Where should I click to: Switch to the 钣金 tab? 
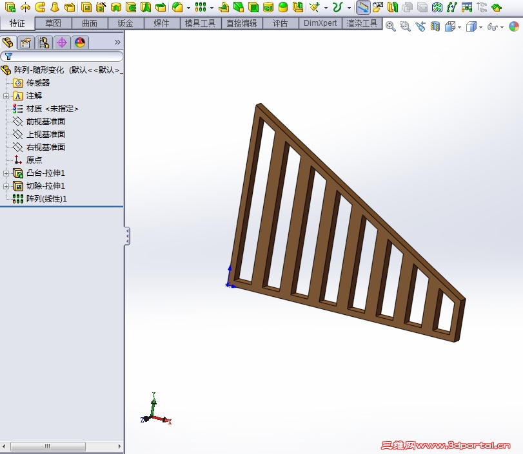tap(126, 23)
